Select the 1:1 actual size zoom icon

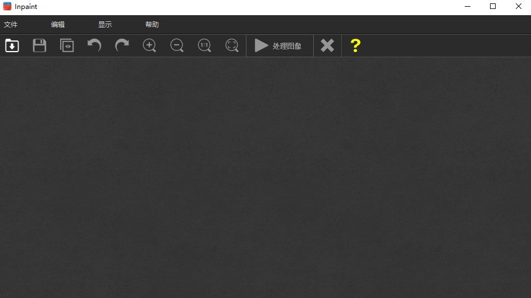click(x=204, y=45)
